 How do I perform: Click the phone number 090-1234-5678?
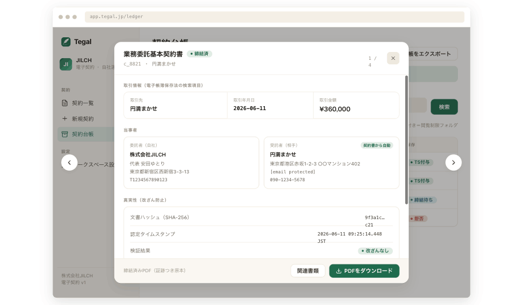click(x=287, y=180)
